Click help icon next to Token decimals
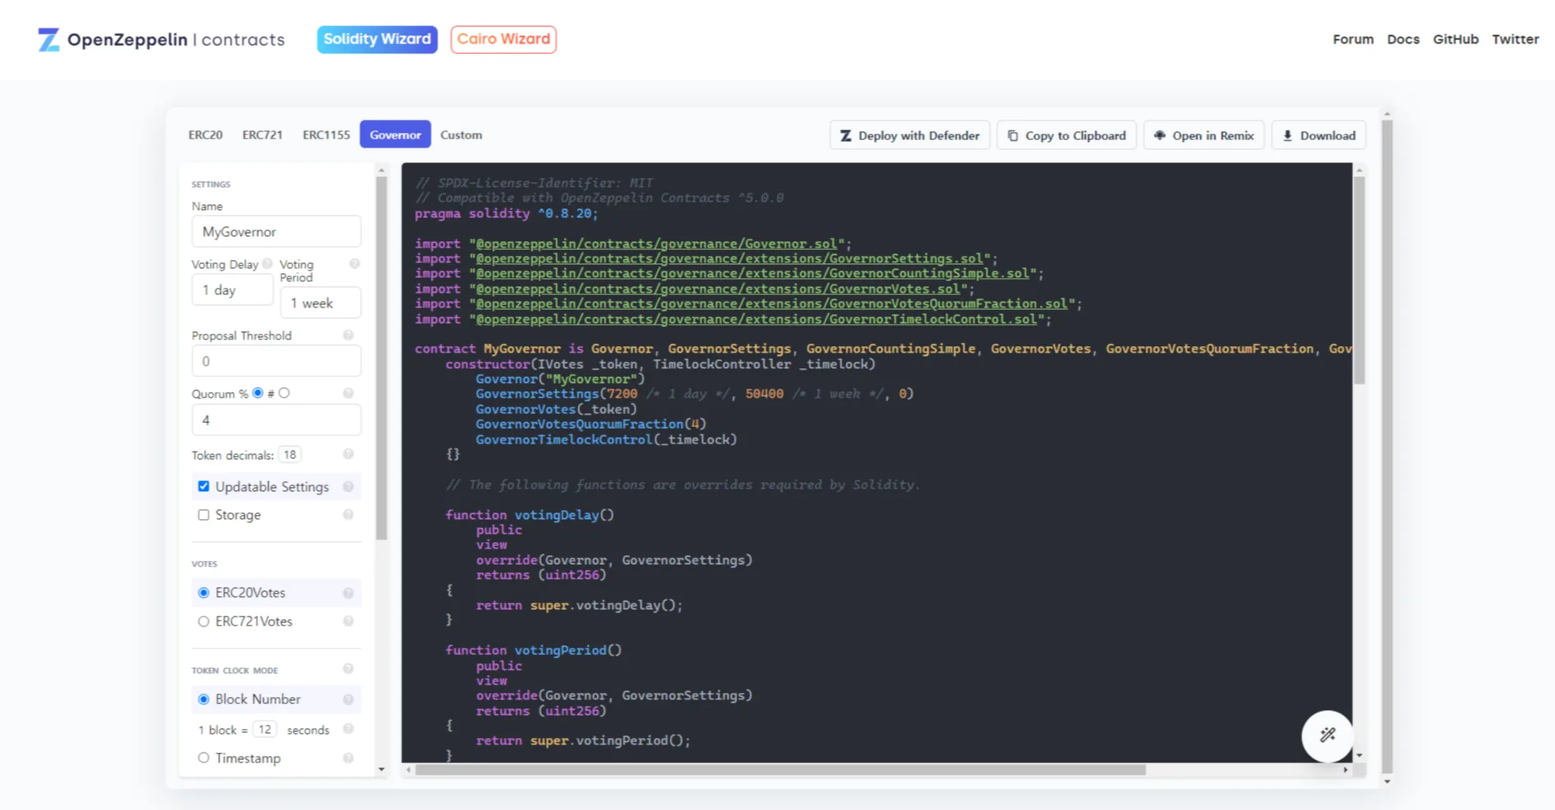Viewport: 1555px width, 810px height. point(348,454)
